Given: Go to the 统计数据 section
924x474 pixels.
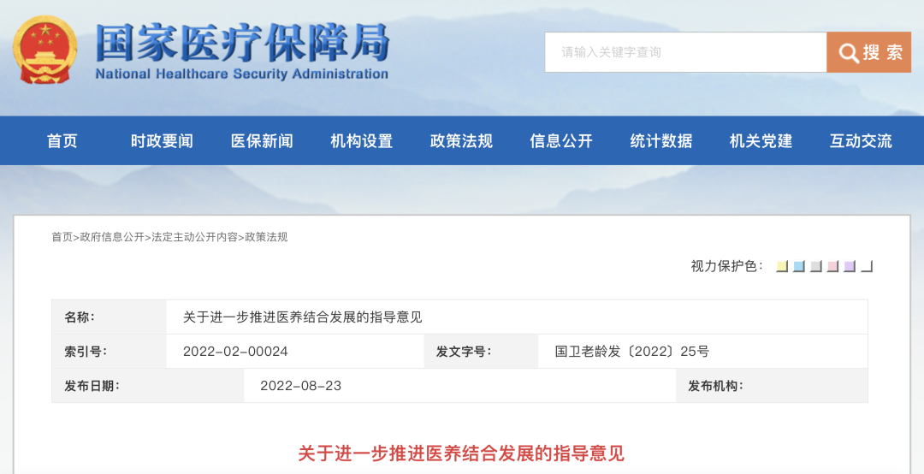Looking at the screenshot, I should [661, 141].
